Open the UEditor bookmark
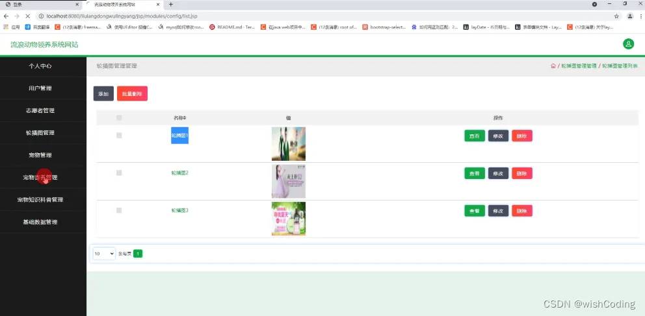Image resolution: width=645 pixels, height=316 pixels. [x=129, y=27]
